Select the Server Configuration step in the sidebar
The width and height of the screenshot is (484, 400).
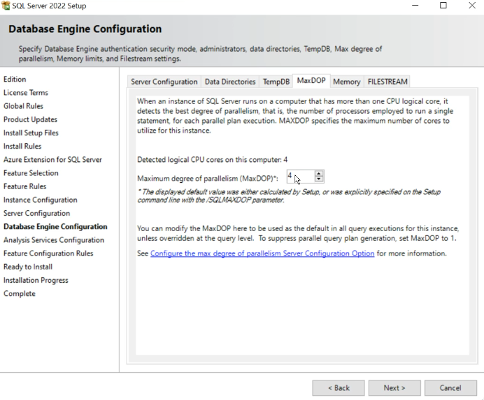point(37,213)
